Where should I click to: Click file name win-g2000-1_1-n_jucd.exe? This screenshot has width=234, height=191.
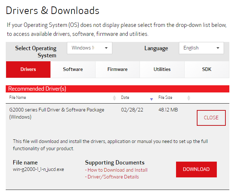click(38, 169)
